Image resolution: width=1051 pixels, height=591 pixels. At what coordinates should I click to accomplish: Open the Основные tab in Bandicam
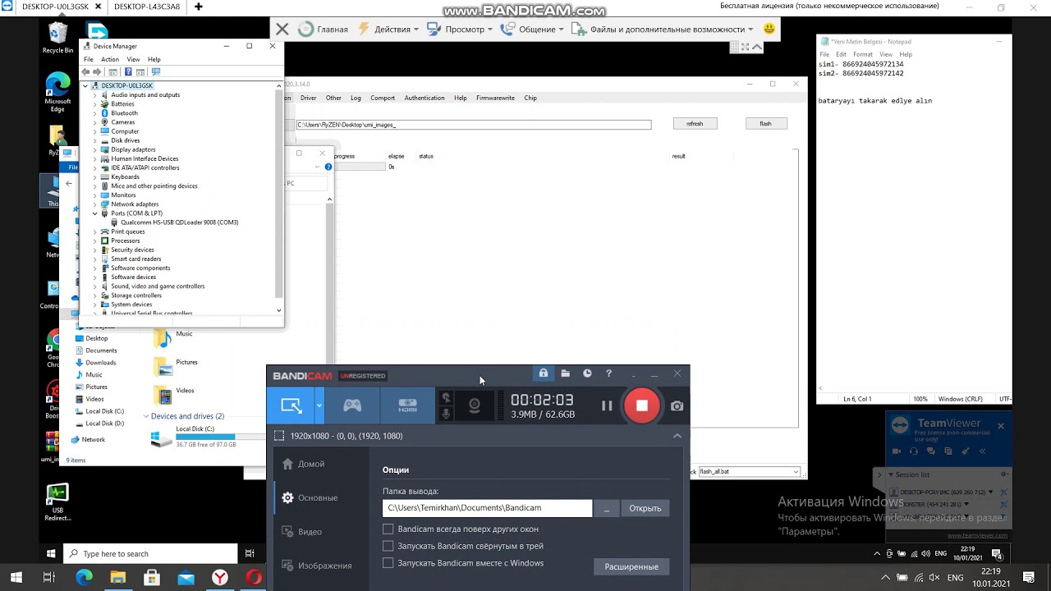pyautogui.click(x=310, y=497)
